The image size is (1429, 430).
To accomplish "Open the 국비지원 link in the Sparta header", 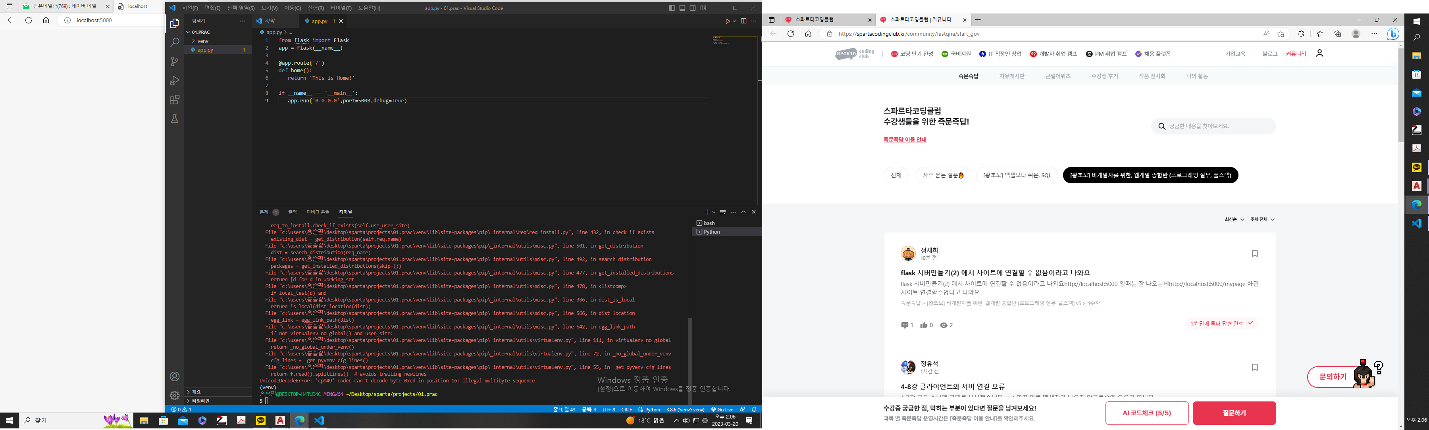I will click(956, 54).
